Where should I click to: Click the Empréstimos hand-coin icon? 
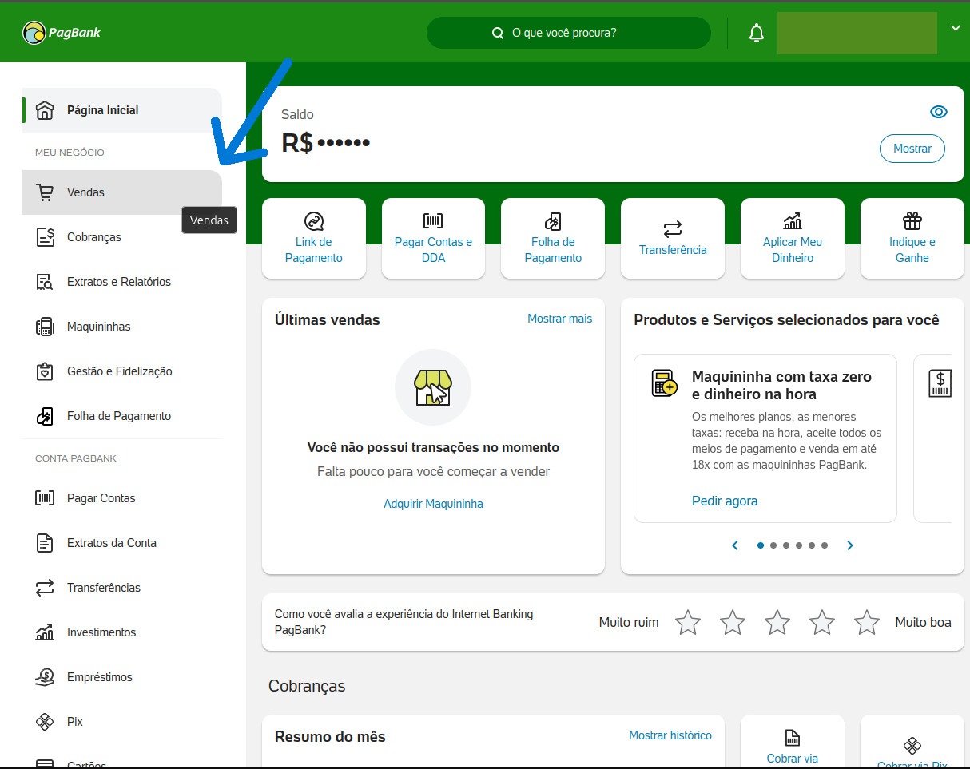point(45,677)
